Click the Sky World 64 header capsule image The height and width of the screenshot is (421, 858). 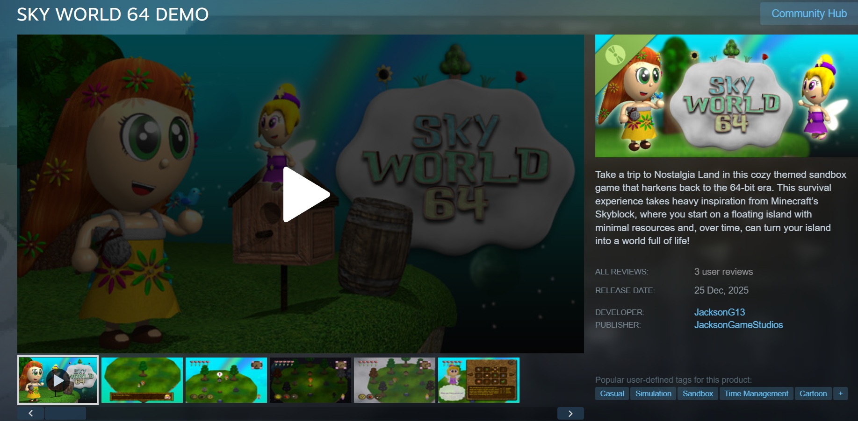click(x=727, y=96)
